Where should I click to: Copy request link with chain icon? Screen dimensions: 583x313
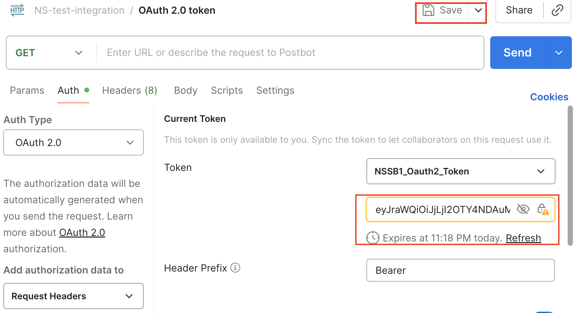pos(557,10)
